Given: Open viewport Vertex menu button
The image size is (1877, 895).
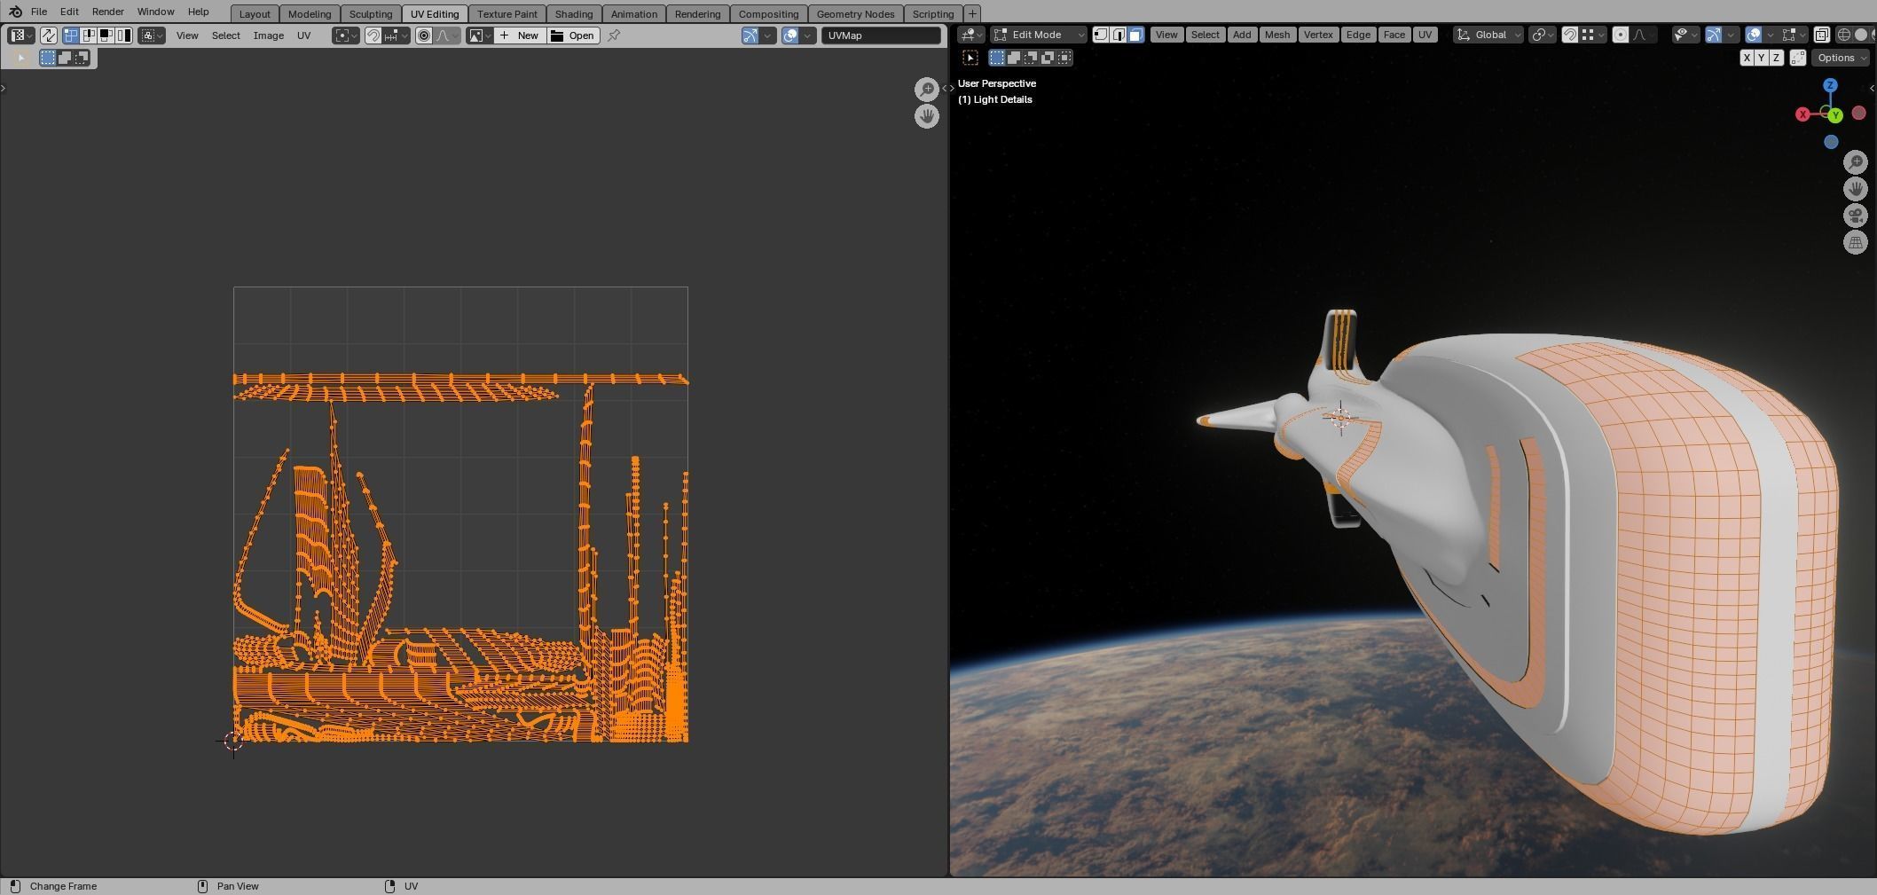Looking at the screenshot, I should pyautogui.click(x=1318, y=35).
